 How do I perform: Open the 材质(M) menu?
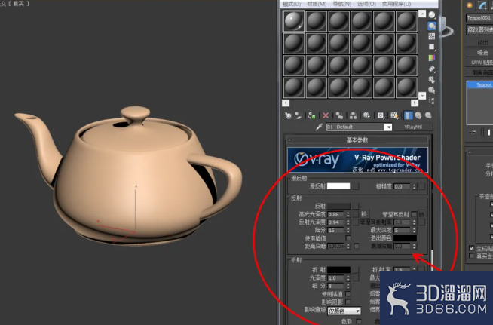click(x=317, y=4)
